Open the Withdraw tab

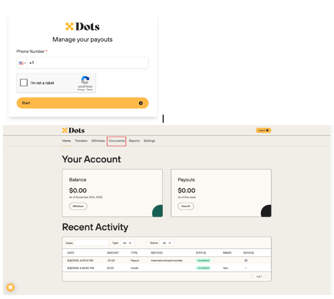pos(98,141)
